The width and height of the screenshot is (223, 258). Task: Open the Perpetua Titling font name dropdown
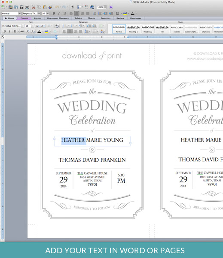pyautogui.click(x=23, y=26)
